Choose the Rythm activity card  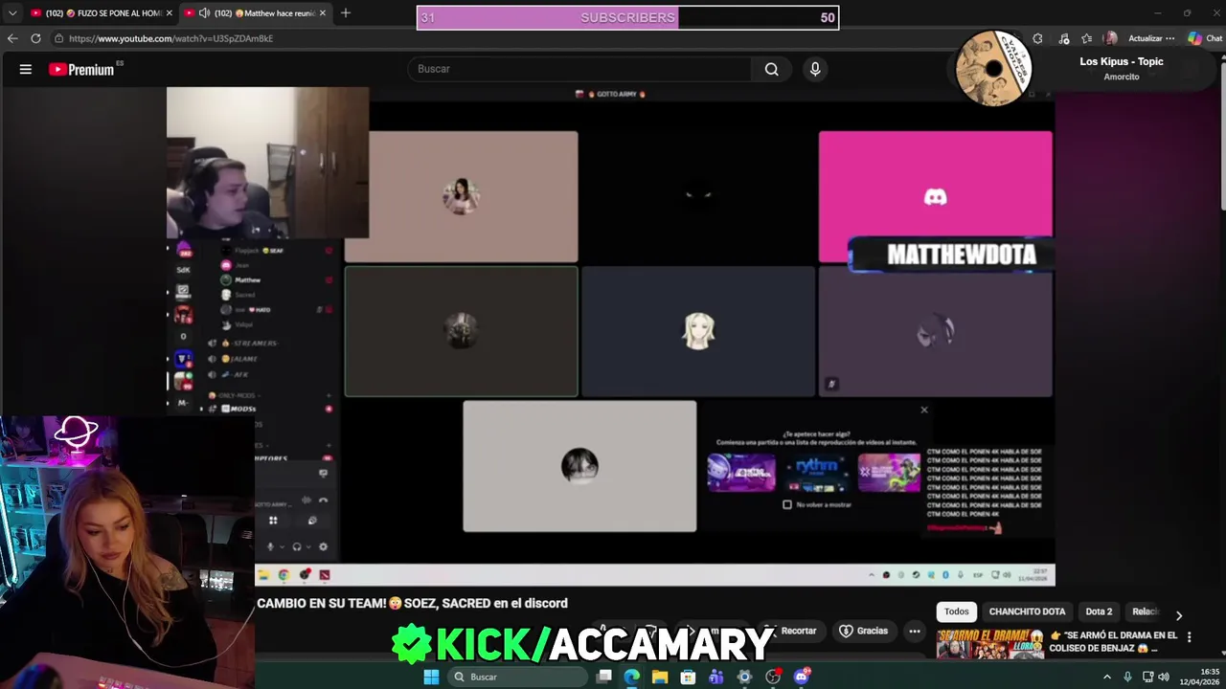(x=815, y=472)
